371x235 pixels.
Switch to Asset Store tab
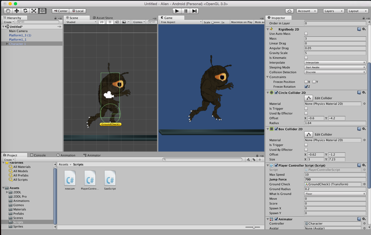click(103, 18)
